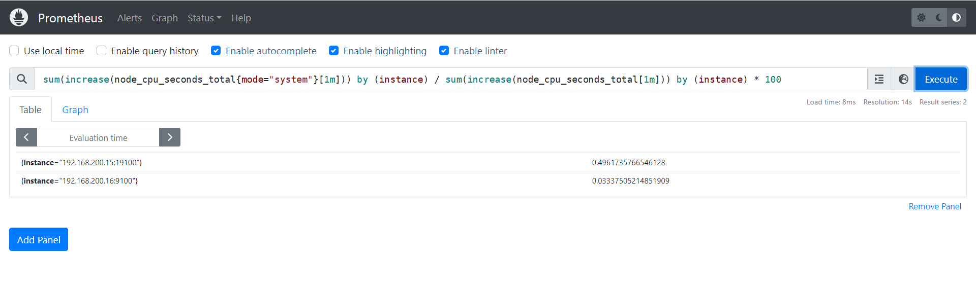This screenshot has width=976, height=291.
Task: Click the format expression icon
Action: 879,79
